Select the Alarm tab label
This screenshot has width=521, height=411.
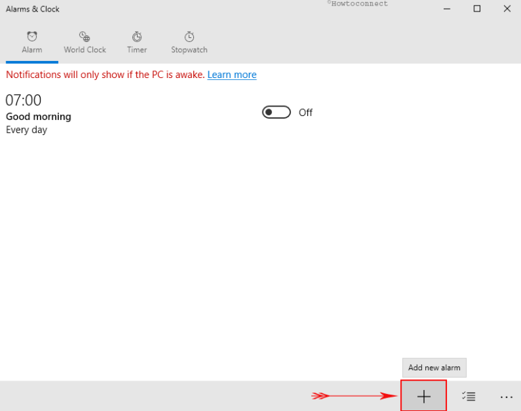[32, 50]
